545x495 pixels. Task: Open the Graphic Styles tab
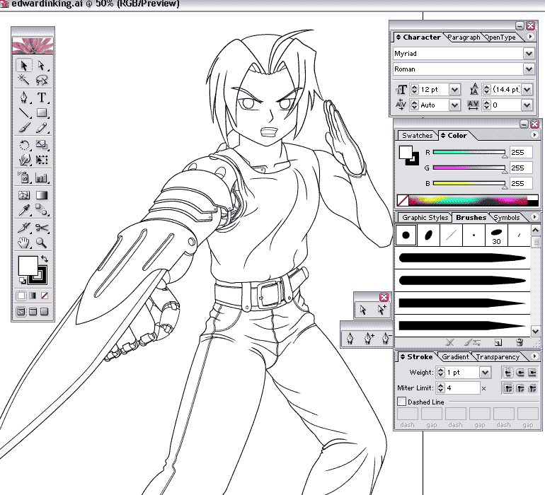pos(425,218)
